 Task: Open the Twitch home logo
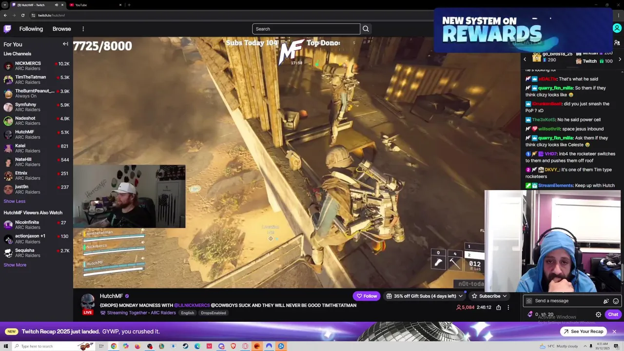point(7,29)
